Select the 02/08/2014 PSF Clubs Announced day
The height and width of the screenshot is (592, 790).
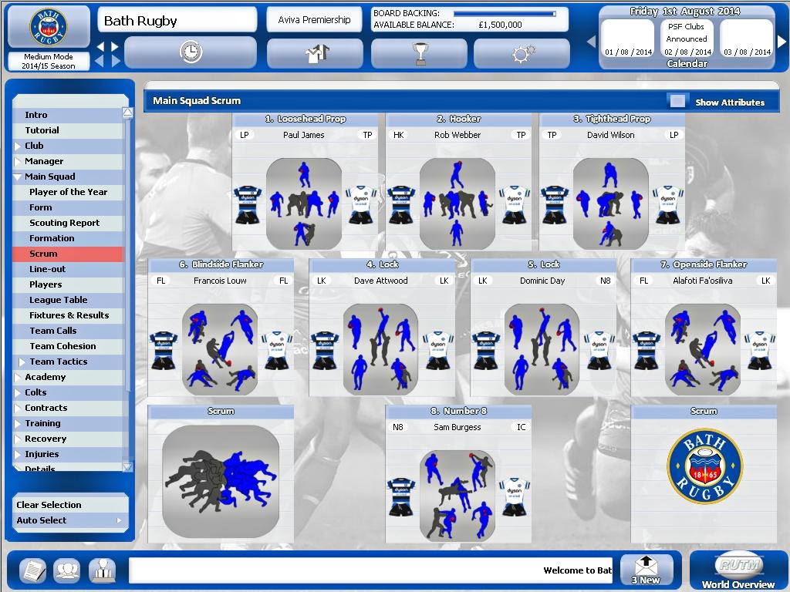coord(687,39)
